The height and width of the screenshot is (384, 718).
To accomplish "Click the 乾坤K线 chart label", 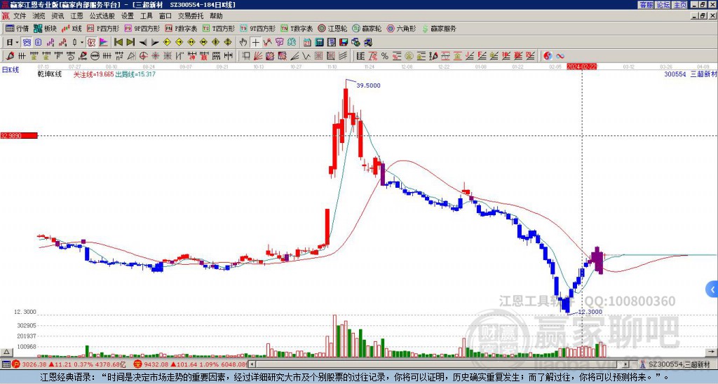I will coord(50,74).
